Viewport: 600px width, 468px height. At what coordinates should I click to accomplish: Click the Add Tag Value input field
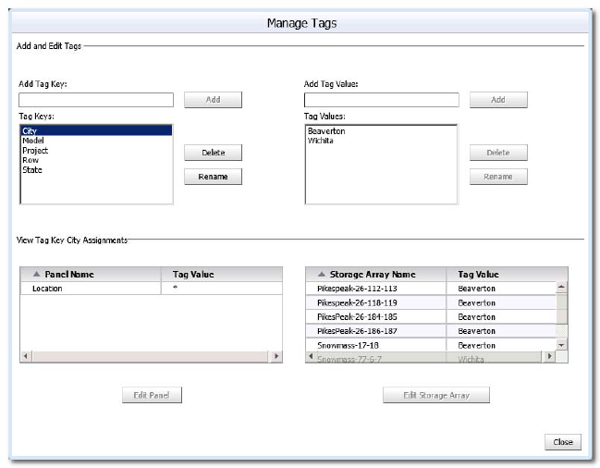pyautogui.click(x=381, y=100)
